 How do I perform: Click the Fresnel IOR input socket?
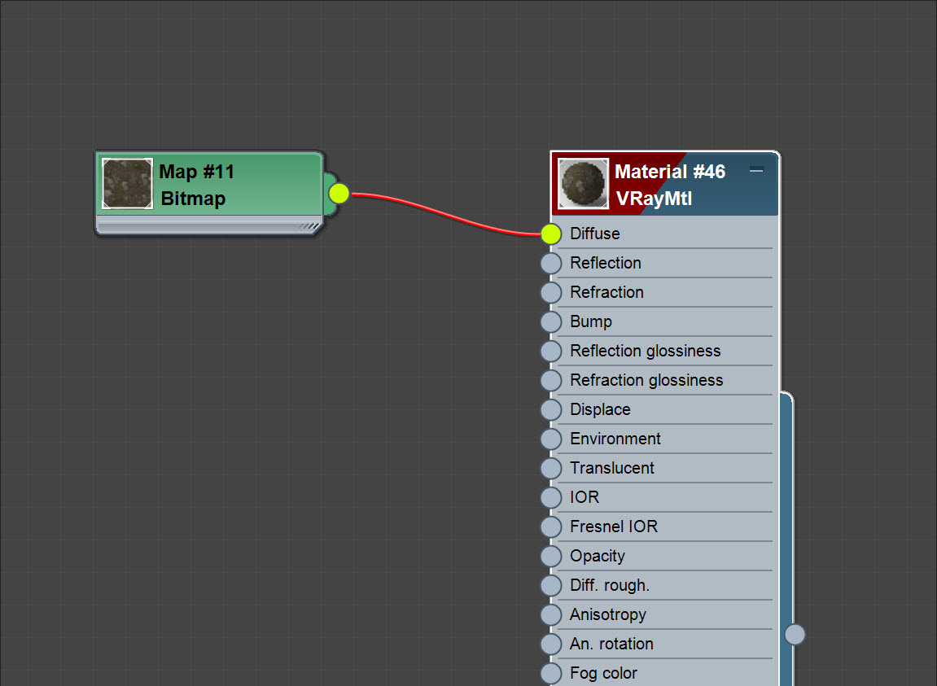tap(551, 527)
